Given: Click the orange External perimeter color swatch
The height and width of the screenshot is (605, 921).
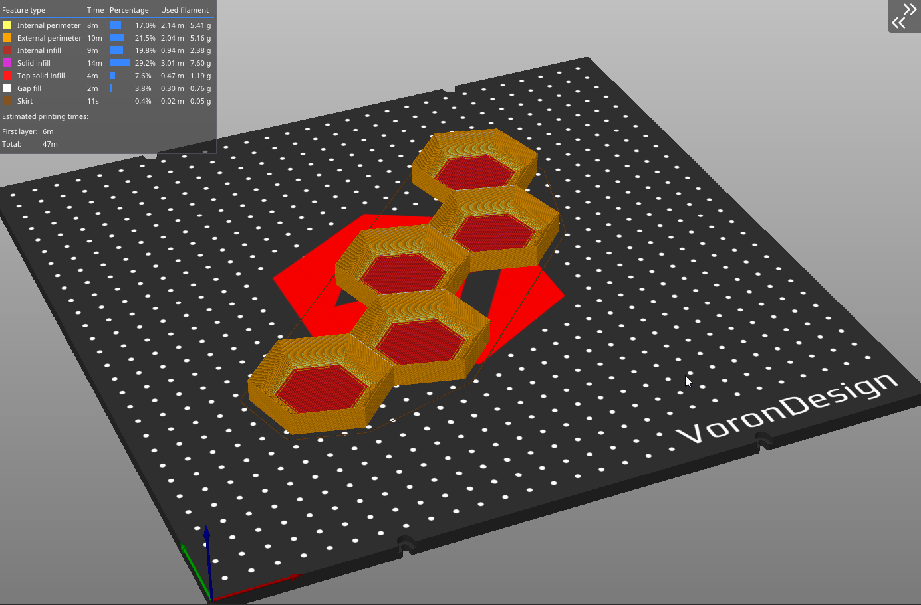Looking at the screenshot, I should [x=7, y=38].
